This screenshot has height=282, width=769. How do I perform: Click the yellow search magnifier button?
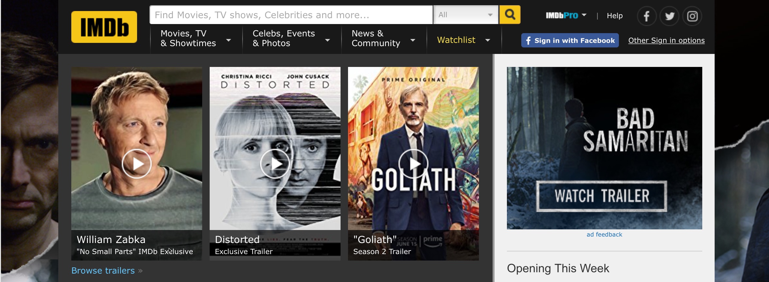click(510, 15)
